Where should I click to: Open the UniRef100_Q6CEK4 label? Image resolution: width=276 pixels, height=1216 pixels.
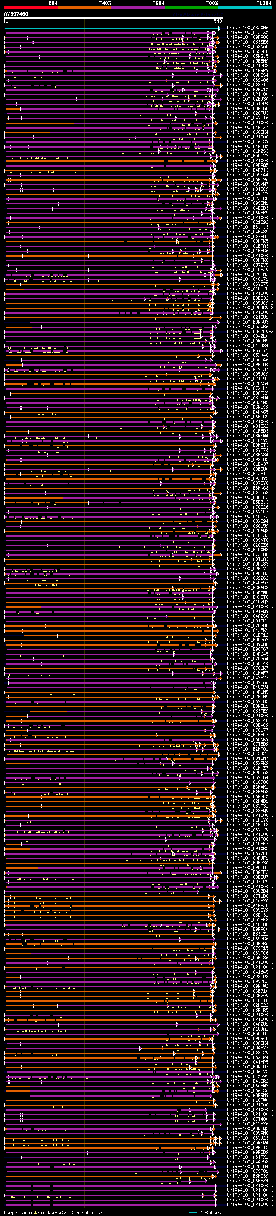pyautogui.click(x=248, y=132)
